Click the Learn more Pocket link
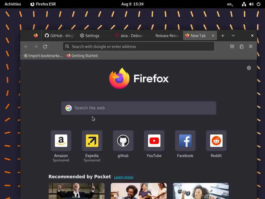 click(x=123, y=177)
